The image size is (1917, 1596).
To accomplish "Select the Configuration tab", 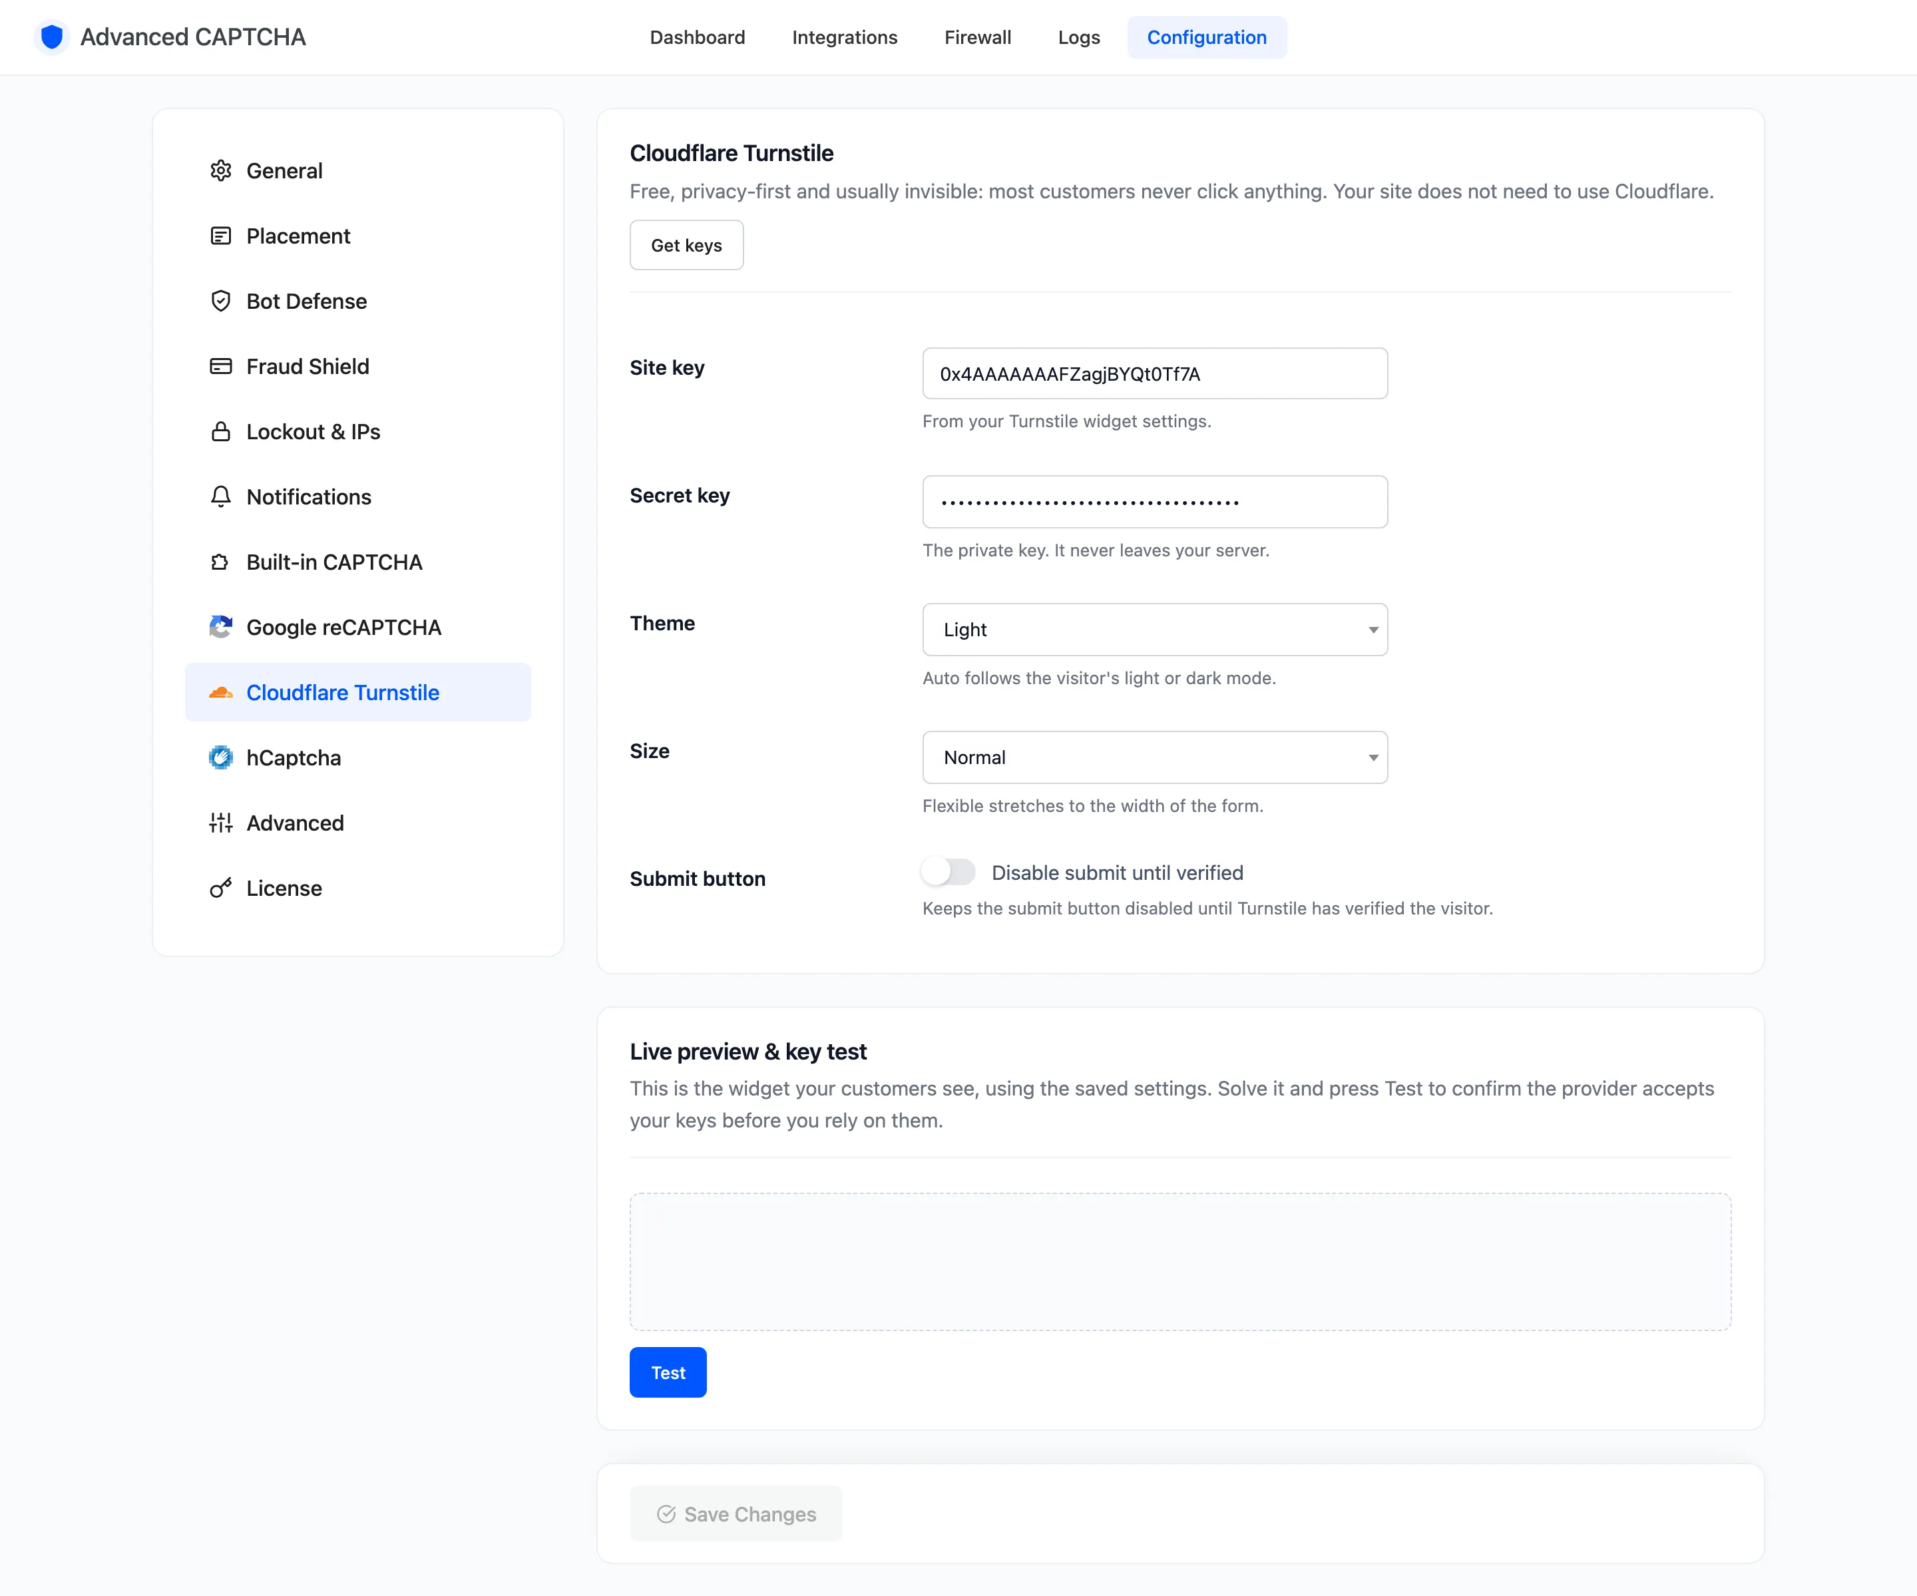I will pos(1207,37).
